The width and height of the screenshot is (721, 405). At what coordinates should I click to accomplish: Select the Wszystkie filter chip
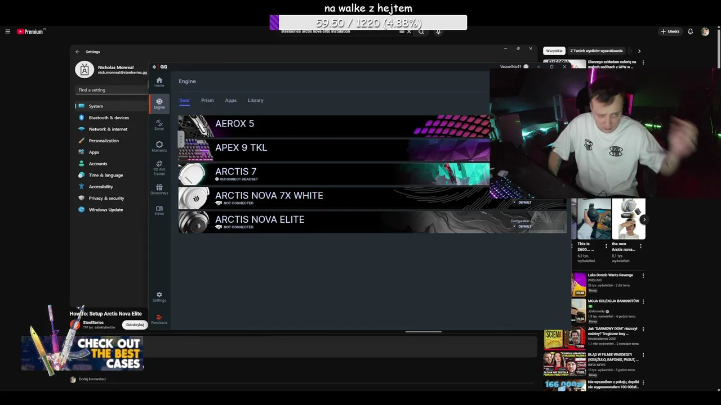click(554, 51)
